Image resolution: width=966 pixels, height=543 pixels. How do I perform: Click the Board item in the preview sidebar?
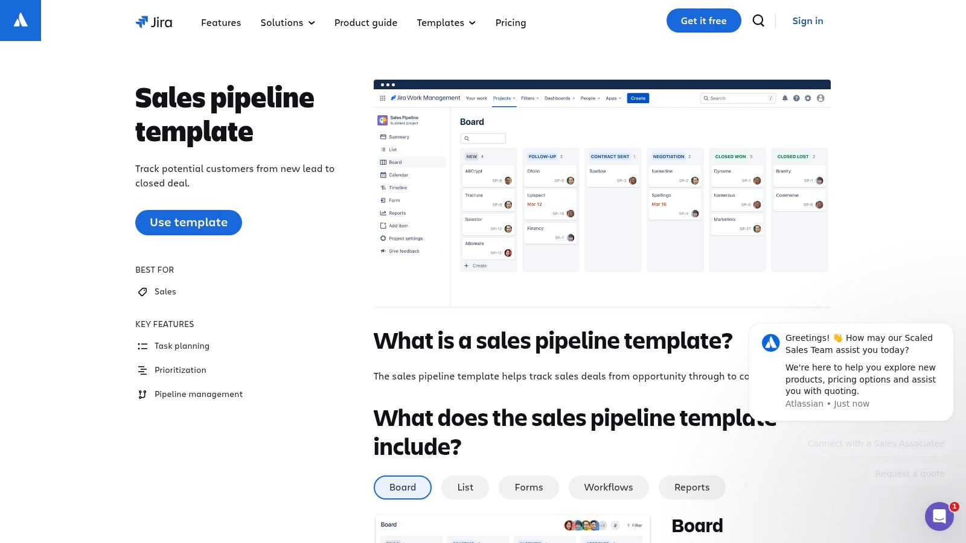[x=412, y=162]
